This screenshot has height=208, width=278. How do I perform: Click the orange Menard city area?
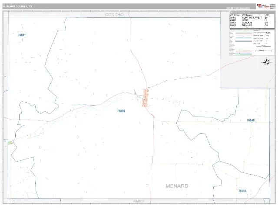tap(145, 98)
